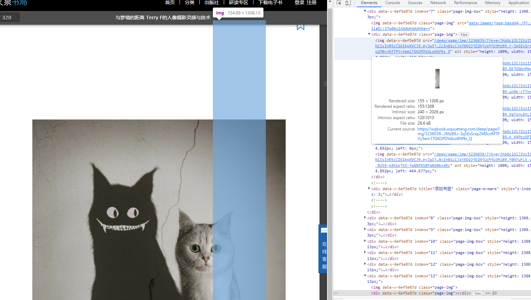Expand the div with index="8"
The image size is (531, 300).
click(x=365, y=218)
